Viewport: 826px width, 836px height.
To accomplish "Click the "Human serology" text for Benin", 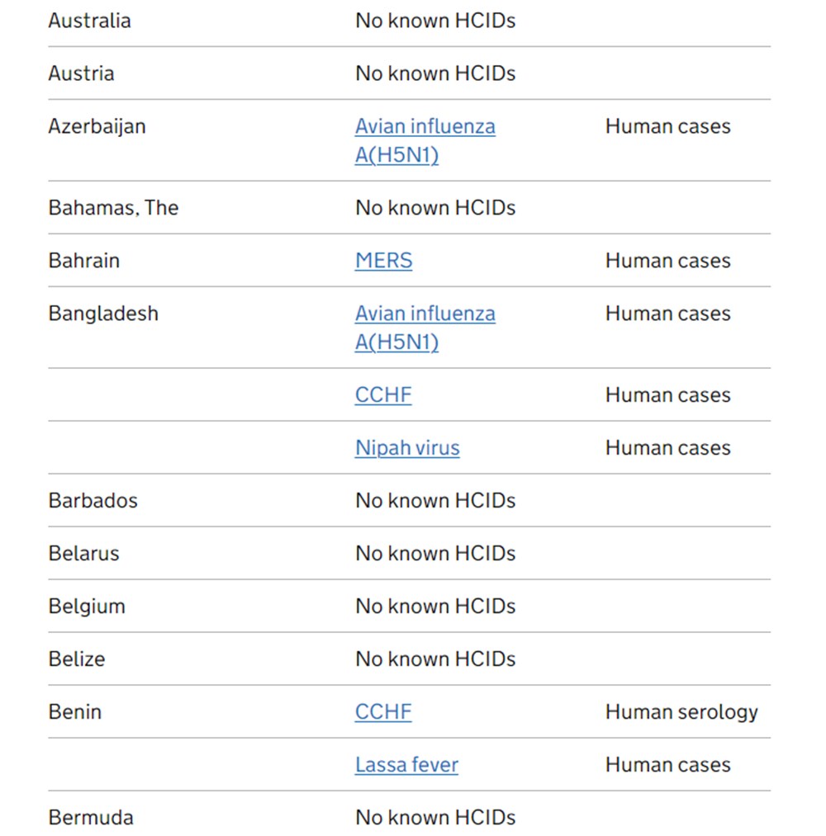I will click(681, 712).
